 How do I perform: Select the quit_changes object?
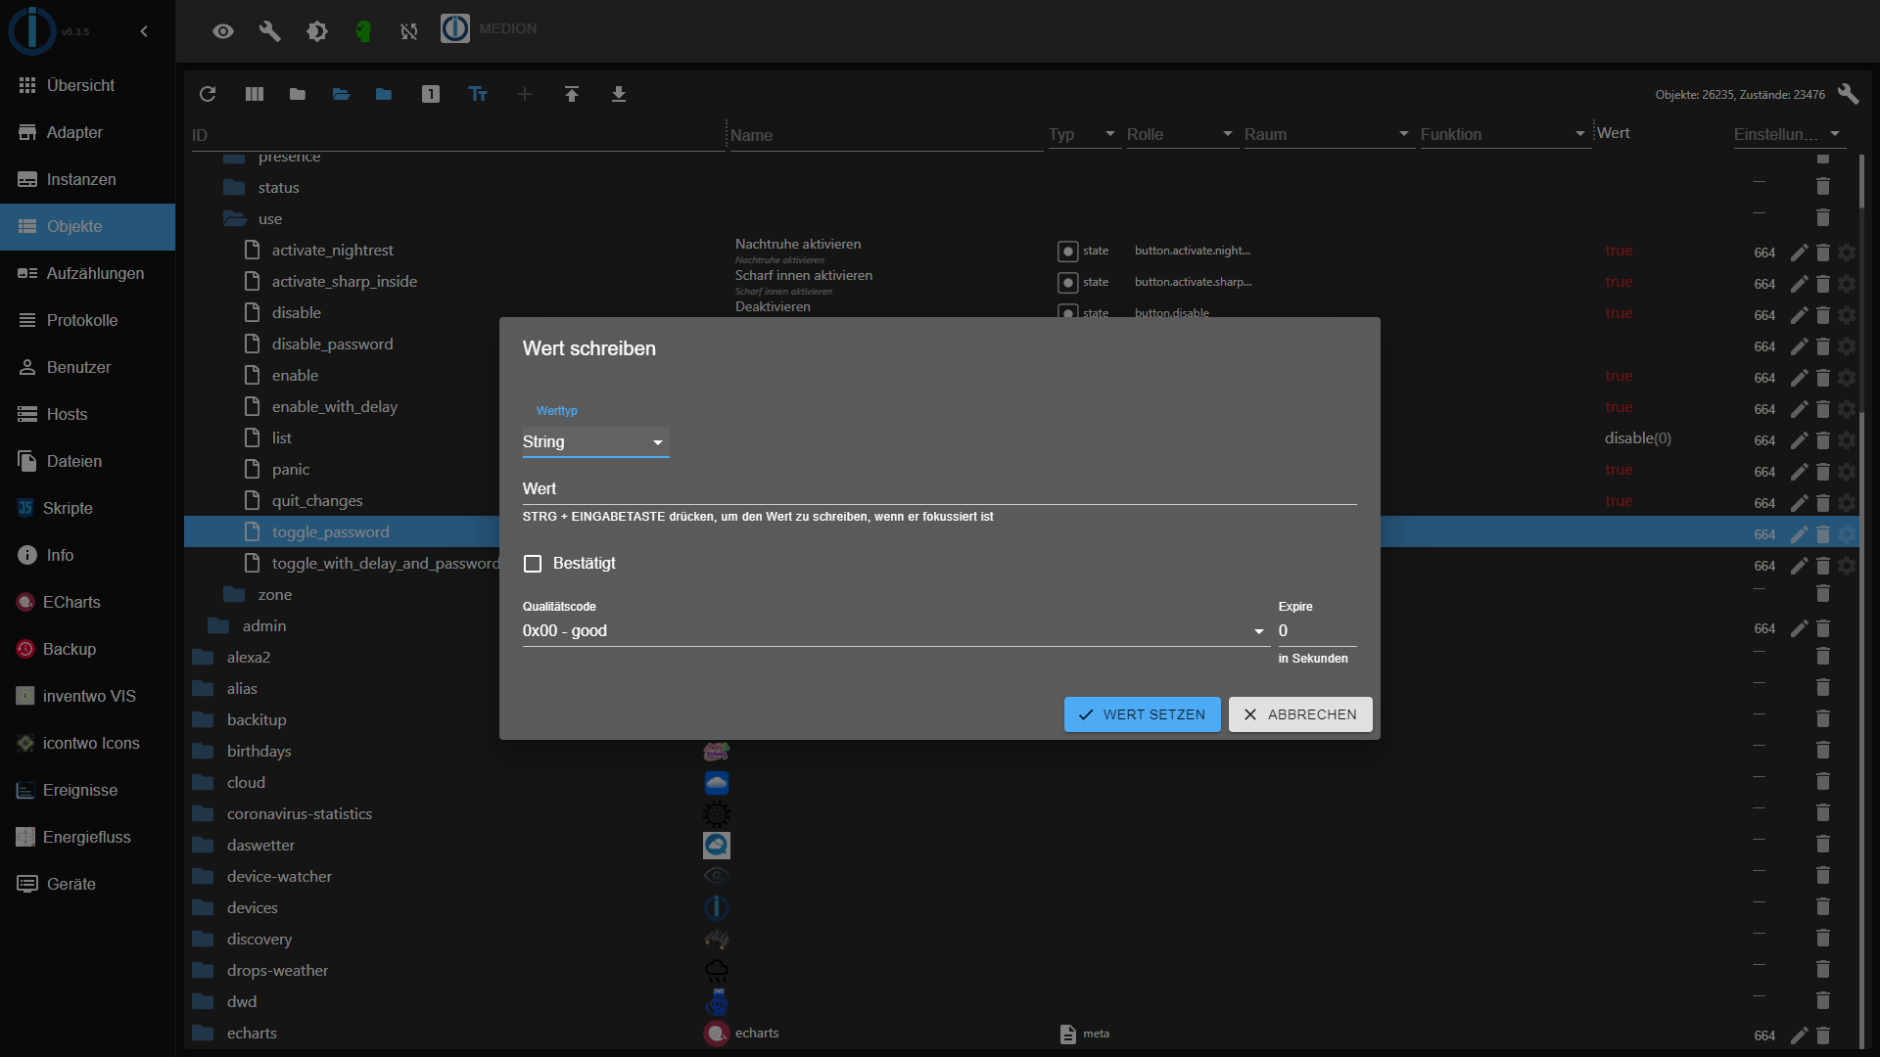[317, 501]
